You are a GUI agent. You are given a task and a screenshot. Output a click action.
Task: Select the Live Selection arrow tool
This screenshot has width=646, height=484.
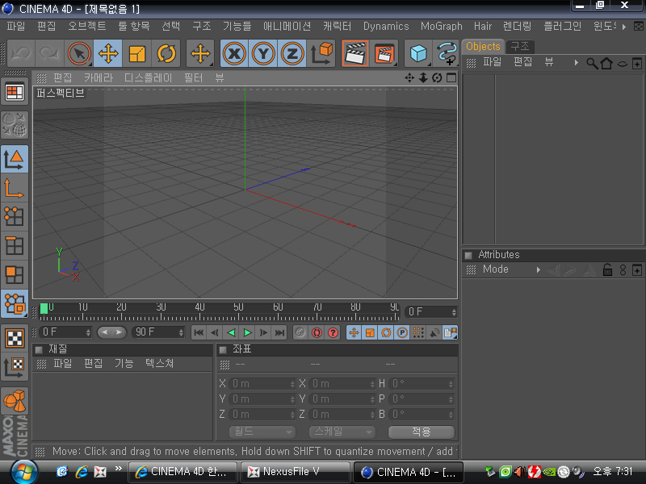pos(78,53)
